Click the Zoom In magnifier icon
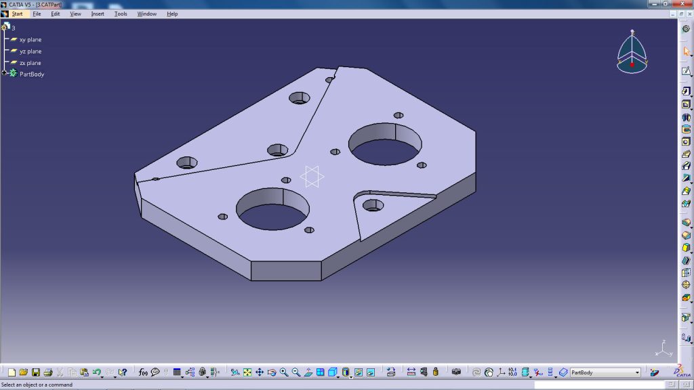 coord(284,372)
